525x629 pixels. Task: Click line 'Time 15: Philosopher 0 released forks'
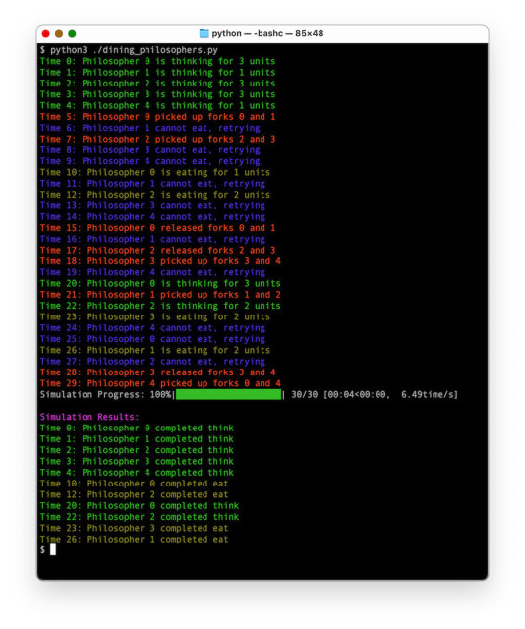coord(157,228)
